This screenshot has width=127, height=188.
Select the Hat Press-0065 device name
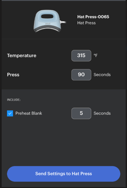(x=93, y=17)
